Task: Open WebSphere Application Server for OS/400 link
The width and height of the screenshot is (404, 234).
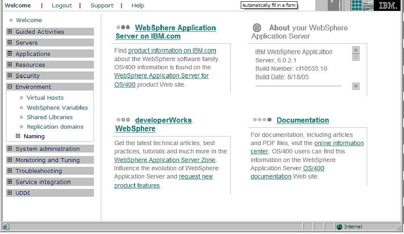Action: [162, 80]
